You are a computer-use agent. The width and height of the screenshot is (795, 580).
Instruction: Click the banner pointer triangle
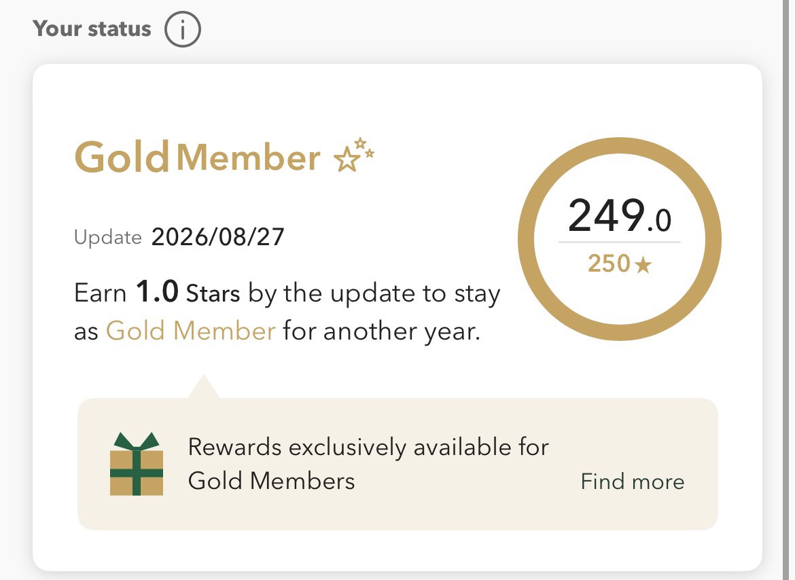pos(203,386)
